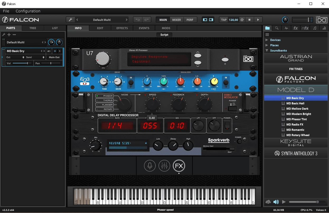329x213 pixels.
Task: Add a new part with plus icon
Action: (x=9, y=35)
